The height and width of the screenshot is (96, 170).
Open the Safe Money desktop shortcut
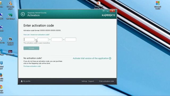click(x=10, y=17)
